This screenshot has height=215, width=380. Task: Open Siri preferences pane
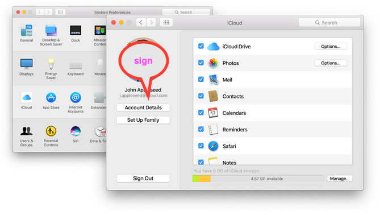click(76, 134)
